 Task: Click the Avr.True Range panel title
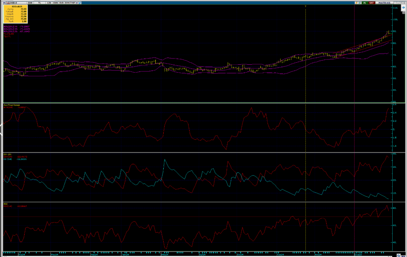point(12,105)
